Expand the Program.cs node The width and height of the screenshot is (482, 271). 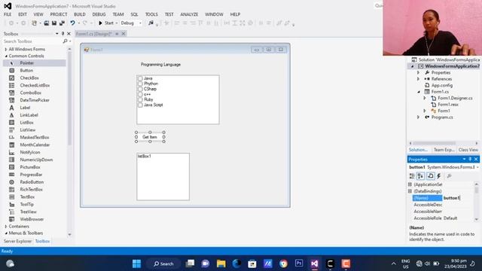(418, 117)
